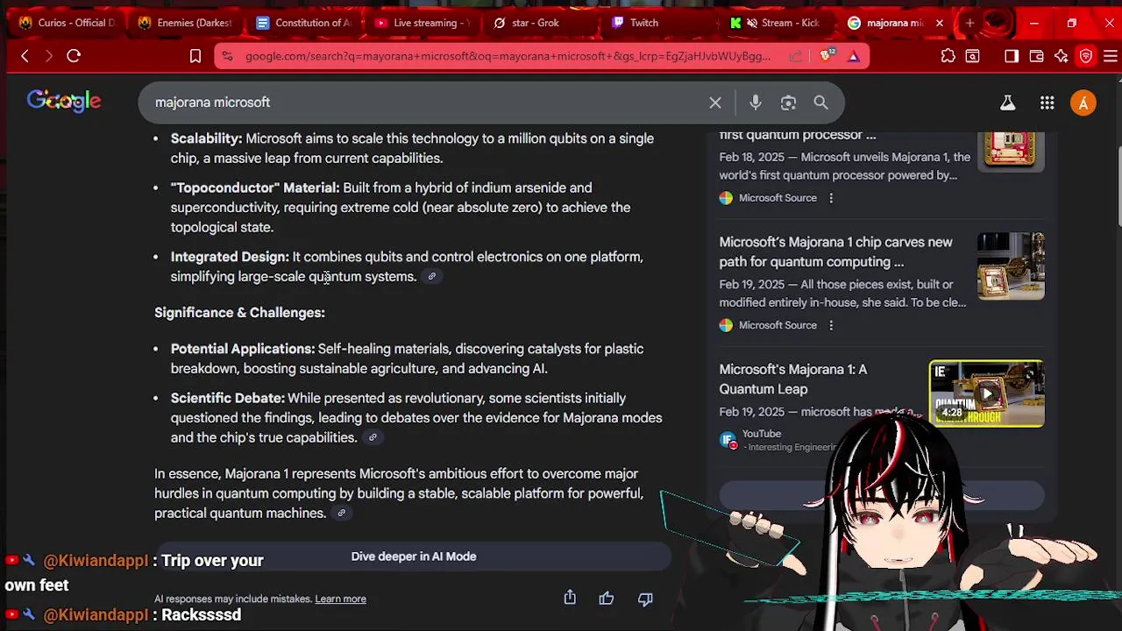This screenshot has height=631, width=1122.
Task: Open Search Labs flask icon
Action: point(1008,103)
